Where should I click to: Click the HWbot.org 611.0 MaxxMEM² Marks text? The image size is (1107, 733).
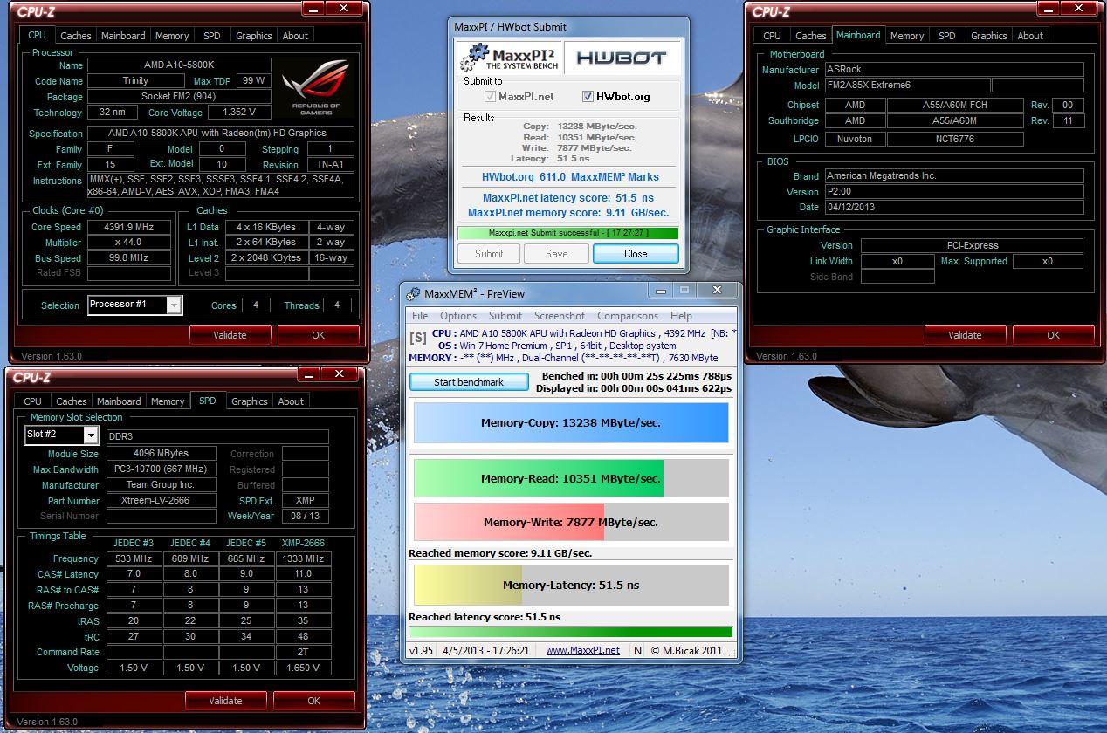point(570,176)
